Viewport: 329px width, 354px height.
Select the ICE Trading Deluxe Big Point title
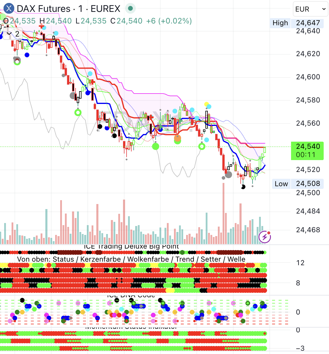point(131,246)
